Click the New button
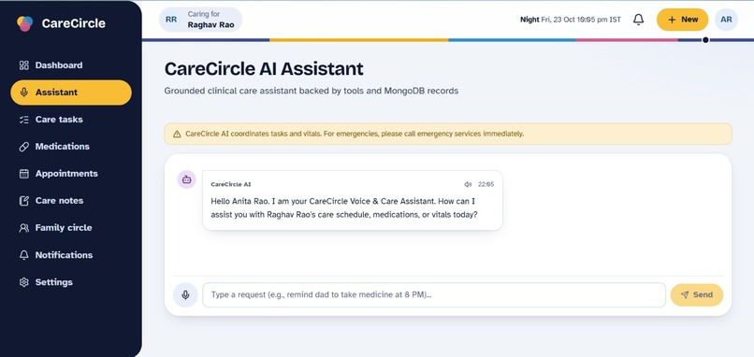 [x=682, y=20]
